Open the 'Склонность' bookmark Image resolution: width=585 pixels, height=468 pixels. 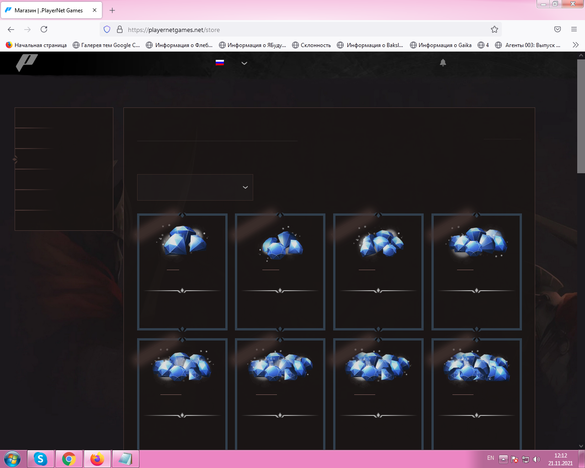coord(311,45)
